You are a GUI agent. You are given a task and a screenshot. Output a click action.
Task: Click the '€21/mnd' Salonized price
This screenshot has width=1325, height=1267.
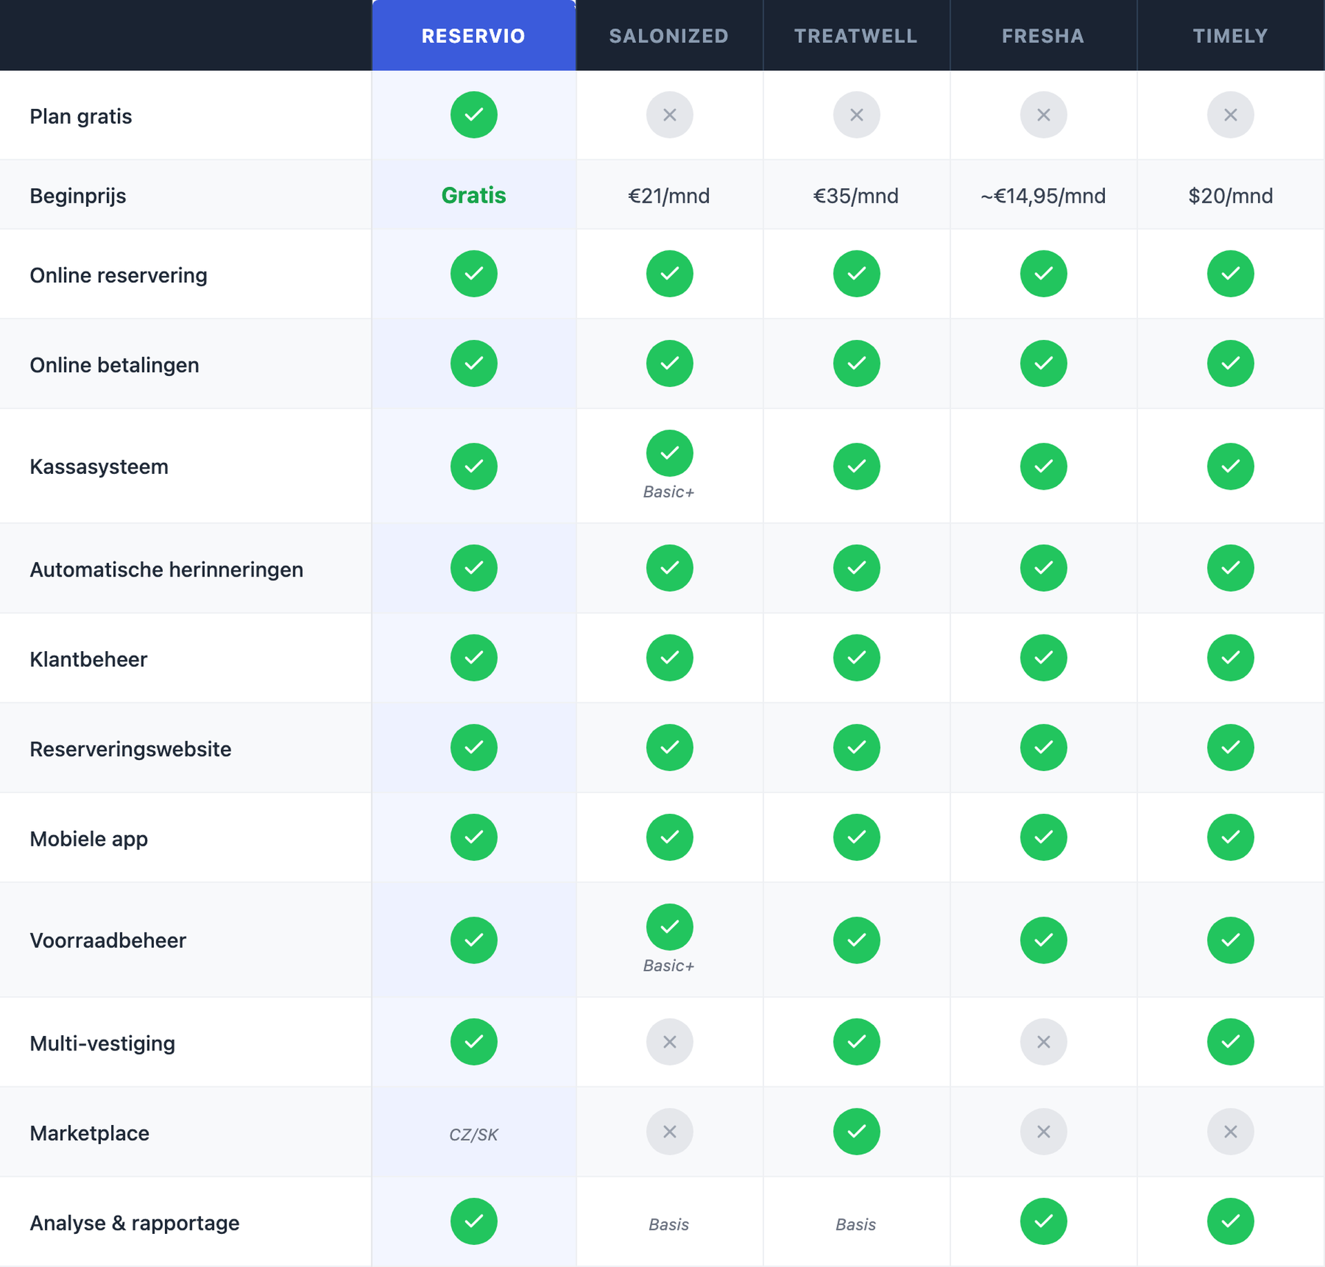669,196
